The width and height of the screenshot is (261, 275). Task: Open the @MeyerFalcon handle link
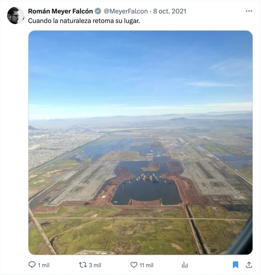[126, 11]
